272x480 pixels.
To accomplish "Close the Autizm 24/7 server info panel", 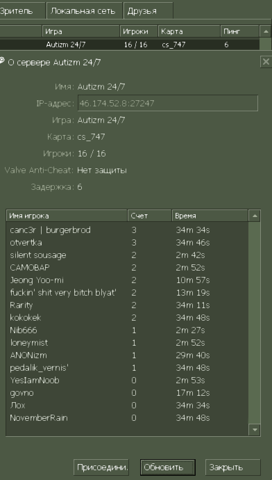I will [266, 62].
